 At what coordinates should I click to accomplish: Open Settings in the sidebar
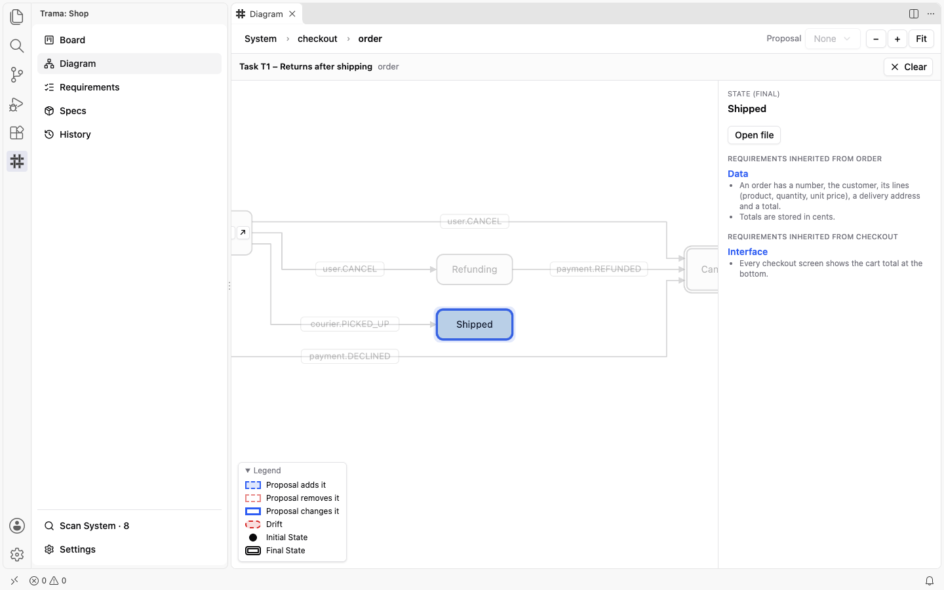130,549
